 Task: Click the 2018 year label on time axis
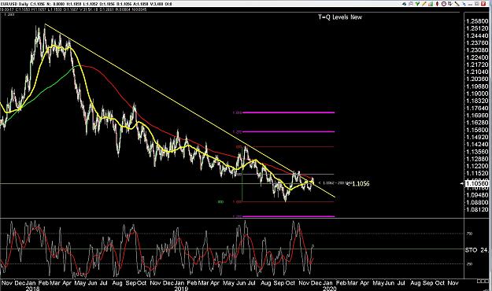pos(32,289)
